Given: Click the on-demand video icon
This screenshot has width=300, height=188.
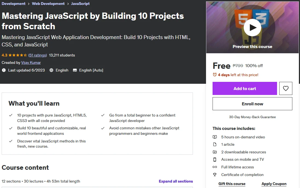Looking at the screenshot, I should (x=215, y=137).
